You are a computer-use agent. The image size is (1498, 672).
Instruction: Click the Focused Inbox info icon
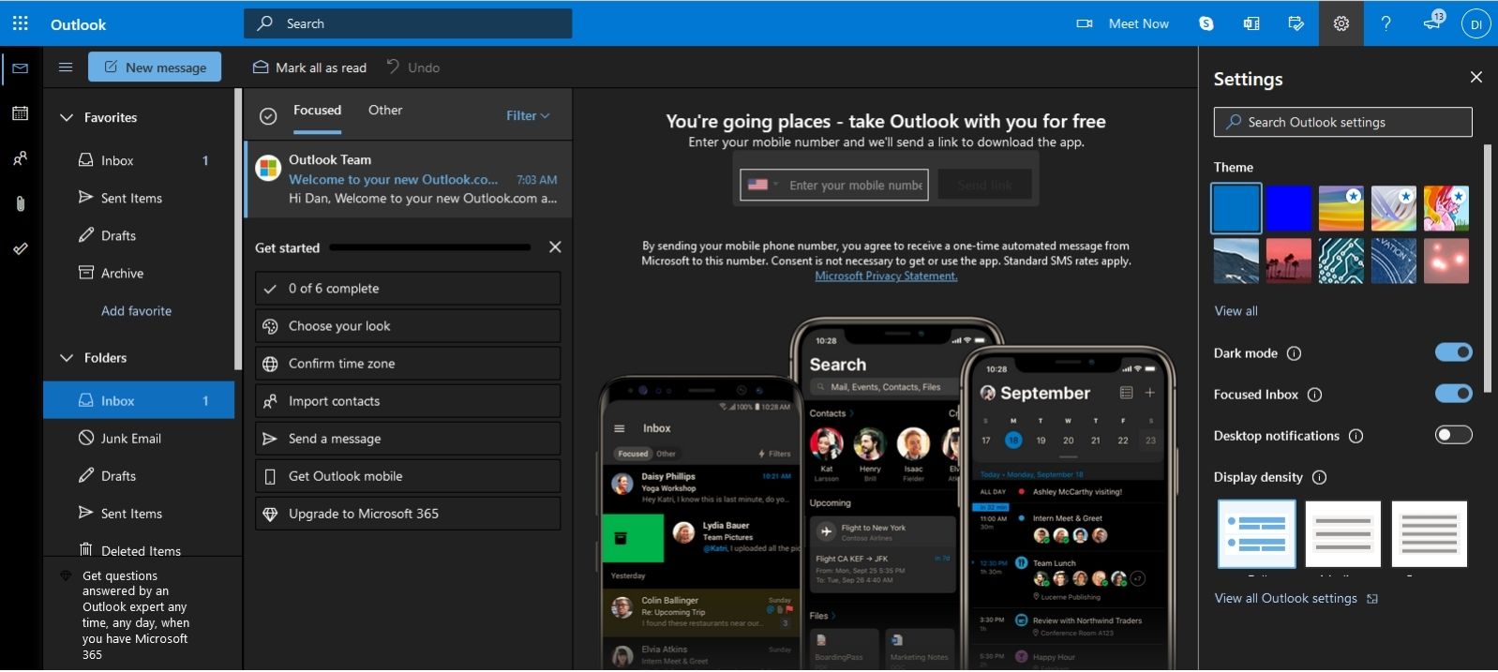(x=1314, y=395)
